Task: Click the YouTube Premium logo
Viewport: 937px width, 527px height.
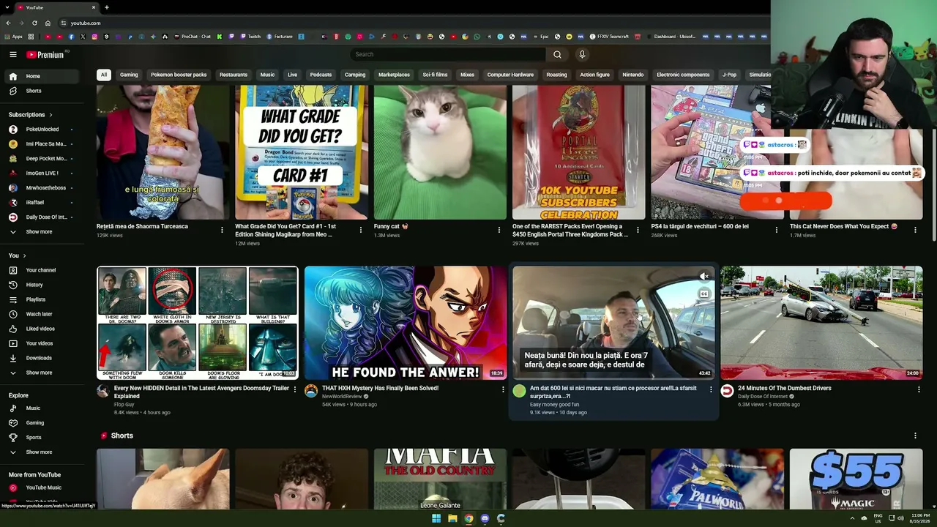Action: [x=45, y=54]
